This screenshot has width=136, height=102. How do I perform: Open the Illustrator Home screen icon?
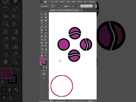click(45, 2)
